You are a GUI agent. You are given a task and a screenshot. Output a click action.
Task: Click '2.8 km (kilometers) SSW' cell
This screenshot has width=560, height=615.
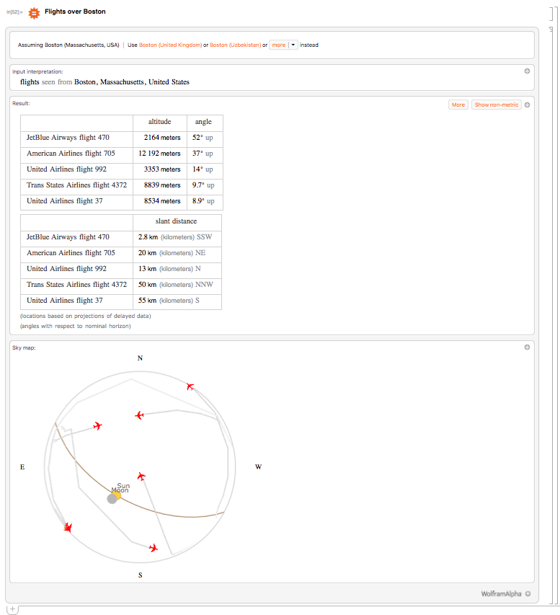175,237
